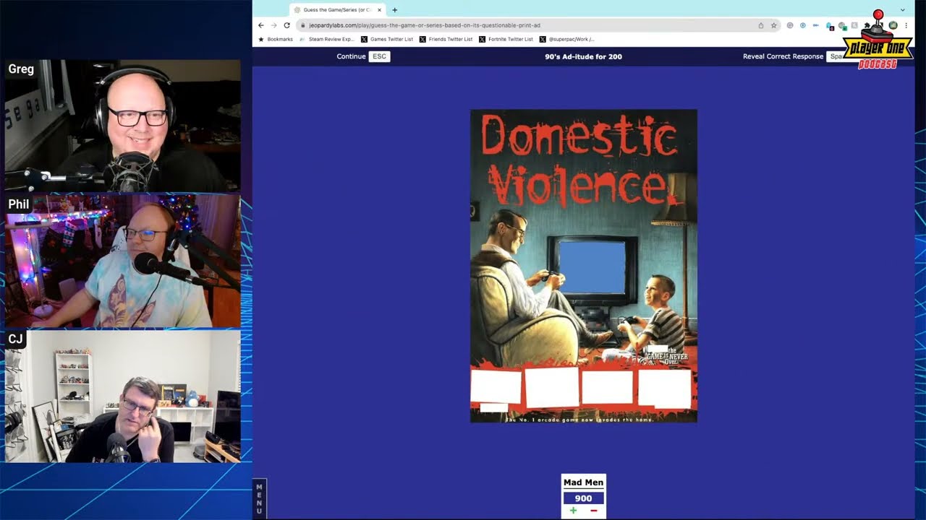Viewport: 926px width, 520px height.
Task: Click the share page icon in address bar
Action: tap(760, 25)
